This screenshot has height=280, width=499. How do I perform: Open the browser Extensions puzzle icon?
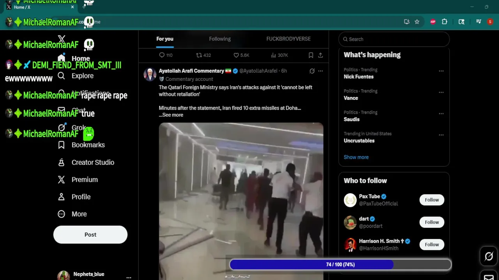pos(444,22)
